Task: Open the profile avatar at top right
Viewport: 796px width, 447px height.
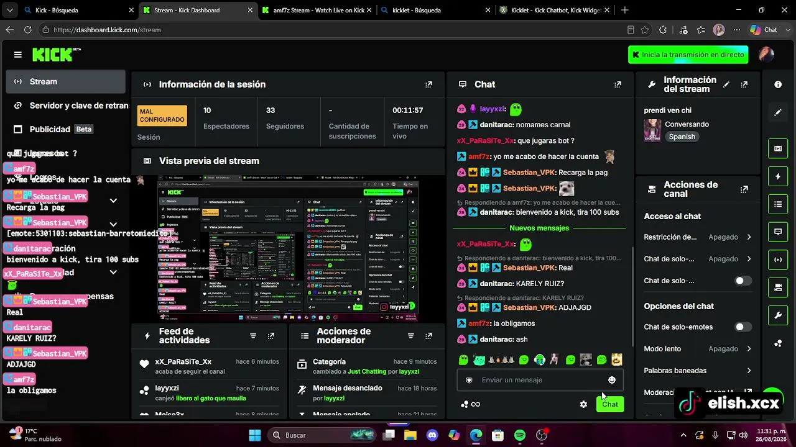Action: 766,55
